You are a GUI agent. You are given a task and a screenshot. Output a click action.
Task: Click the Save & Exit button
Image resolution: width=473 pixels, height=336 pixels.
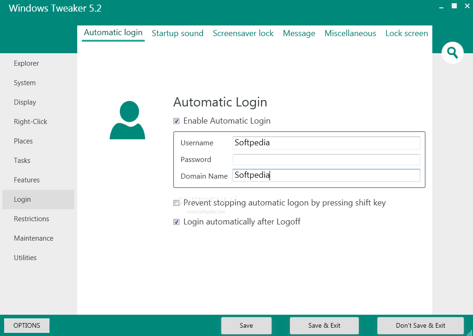click(324, 325)
